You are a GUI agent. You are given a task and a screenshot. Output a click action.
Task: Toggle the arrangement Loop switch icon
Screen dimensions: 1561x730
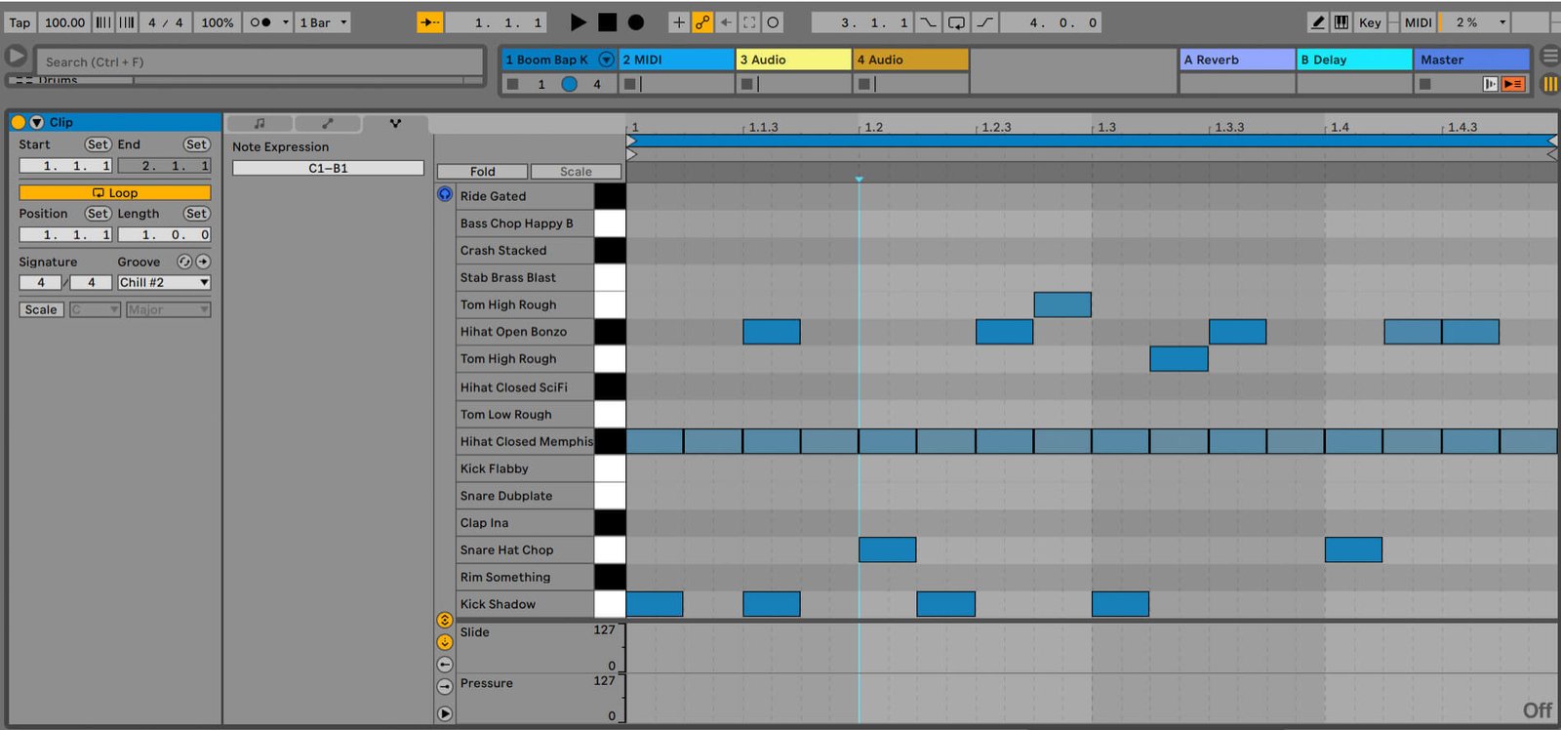[957, 21]
